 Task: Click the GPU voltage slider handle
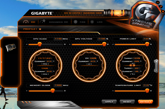point(104,44)
